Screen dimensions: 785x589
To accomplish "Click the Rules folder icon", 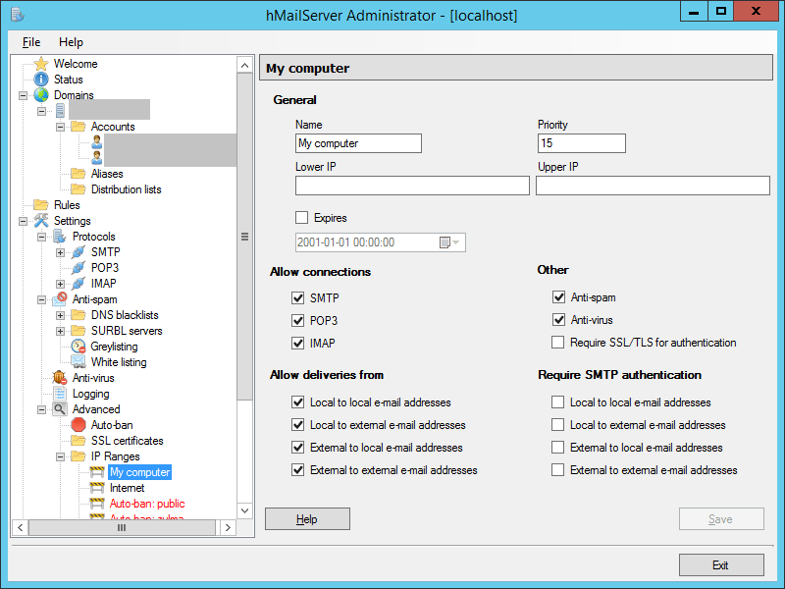I will tap(41, 205).
